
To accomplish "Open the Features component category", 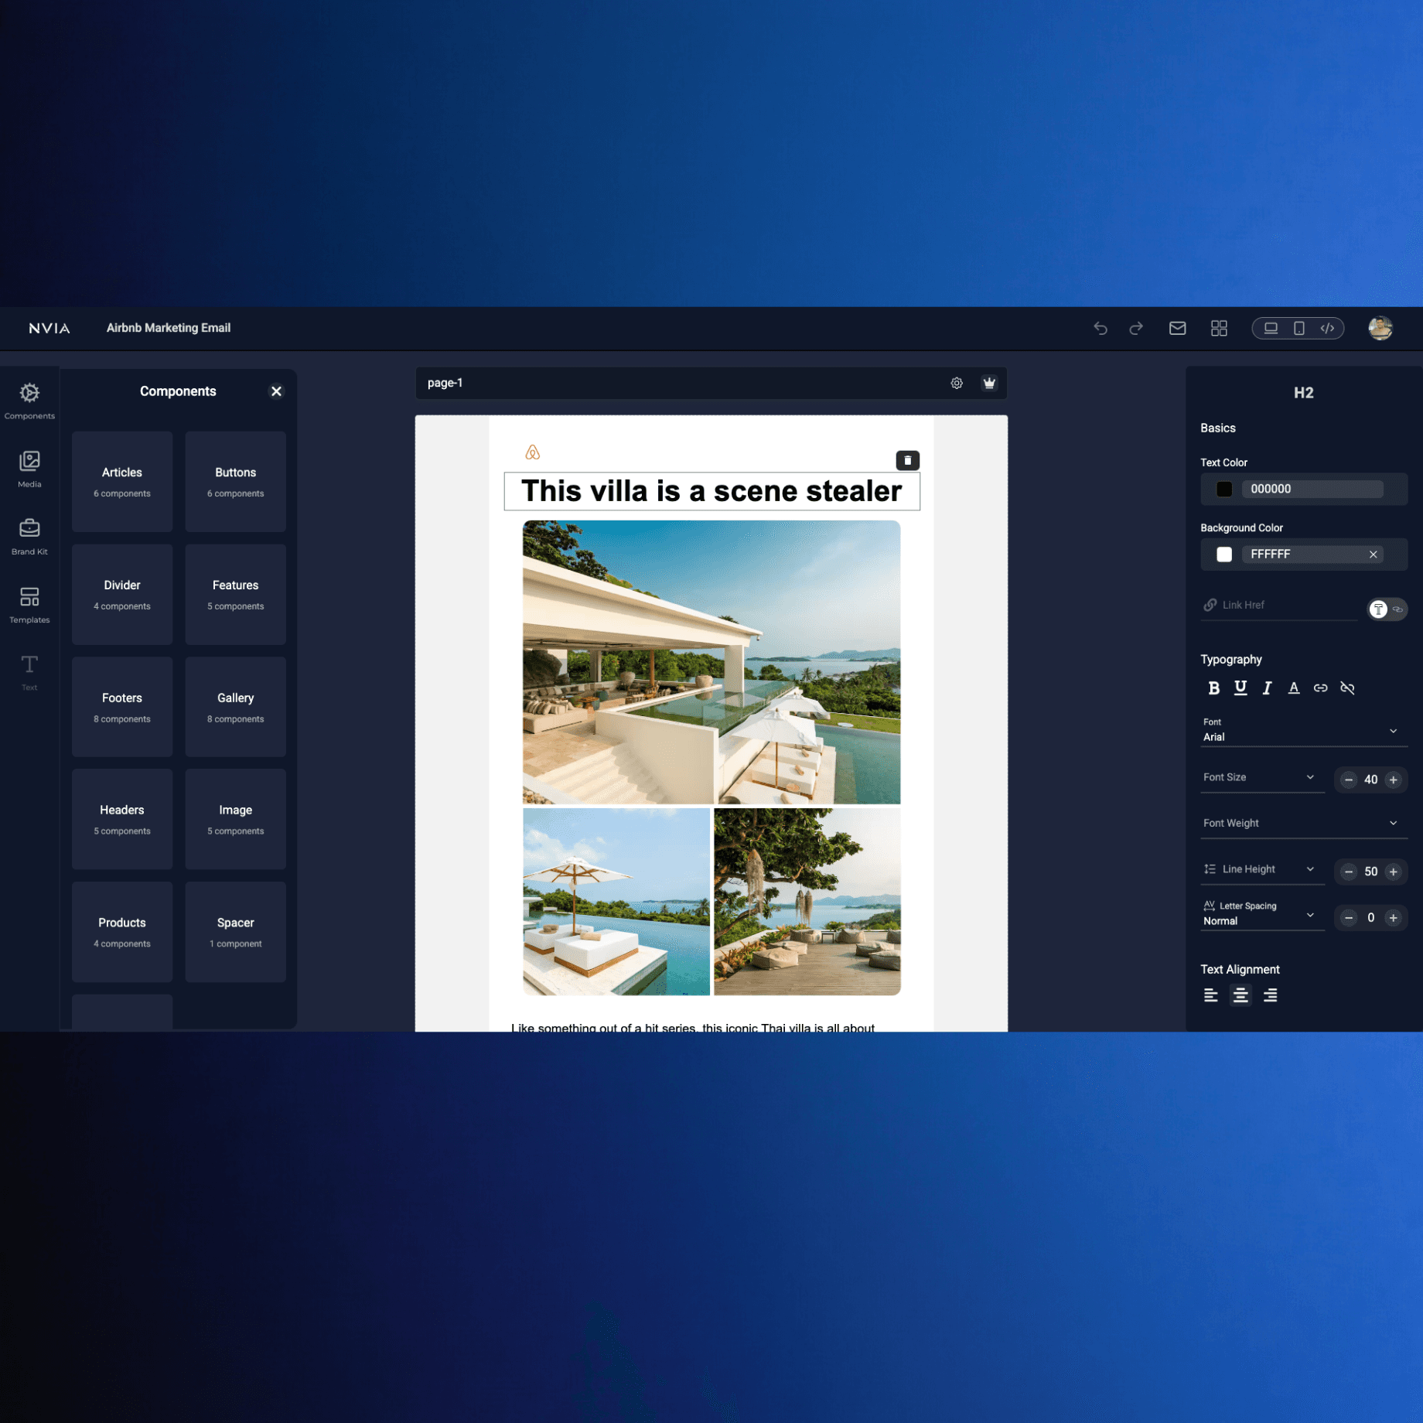I will pyautogui.click(x=235, y=594).
